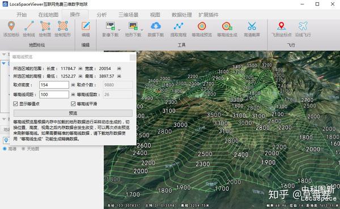
Task: Switch to the 扩展插件 tab
Action: click(209, 15)
